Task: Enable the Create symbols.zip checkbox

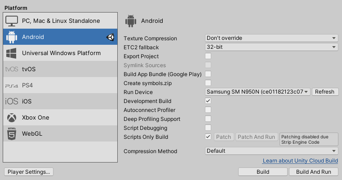Action: [x=208, y=83]
